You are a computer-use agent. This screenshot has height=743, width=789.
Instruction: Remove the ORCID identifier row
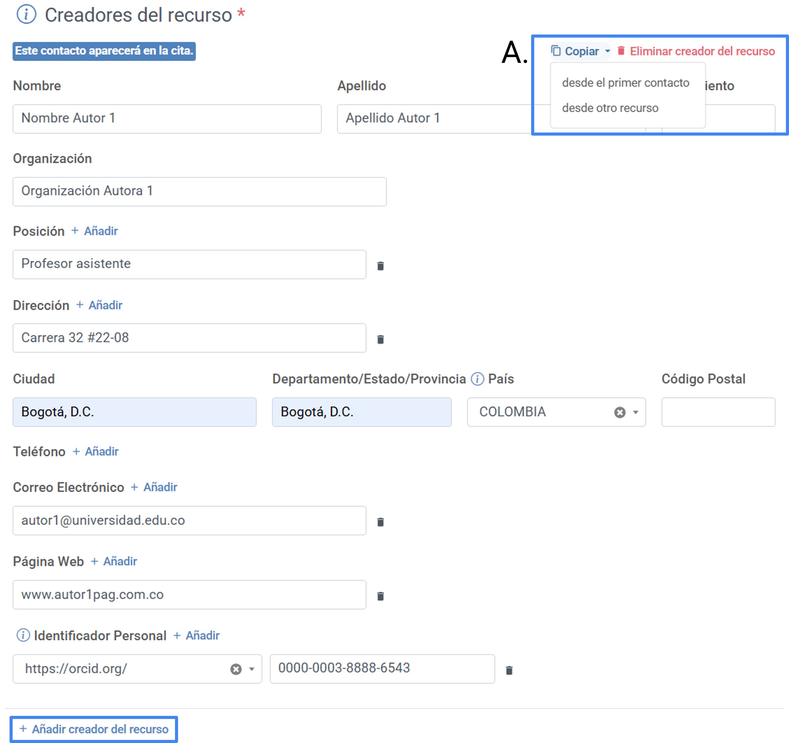click(x=509, y=670)
